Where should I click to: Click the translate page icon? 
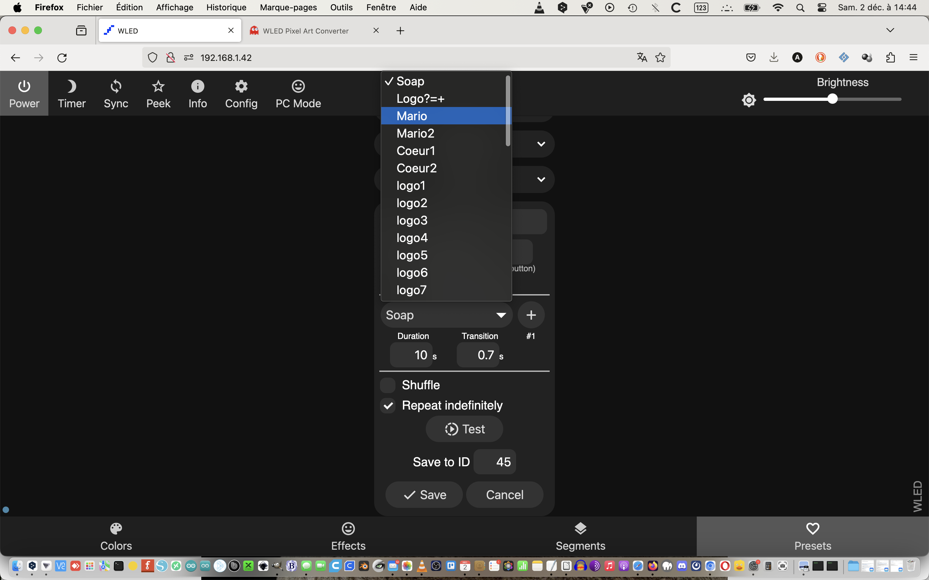click(642, 58)
